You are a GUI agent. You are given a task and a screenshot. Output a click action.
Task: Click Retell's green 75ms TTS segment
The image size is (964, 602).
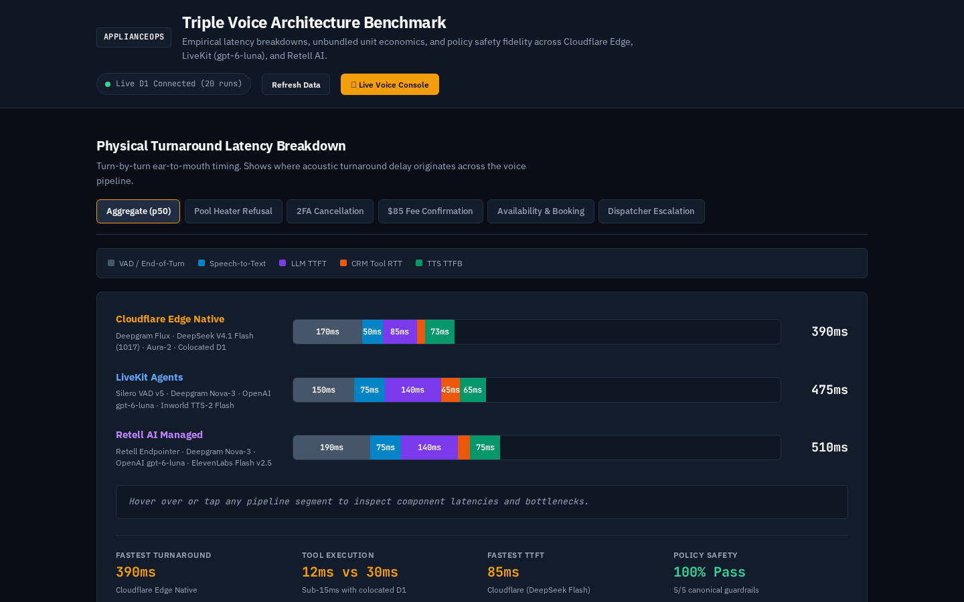485,447
